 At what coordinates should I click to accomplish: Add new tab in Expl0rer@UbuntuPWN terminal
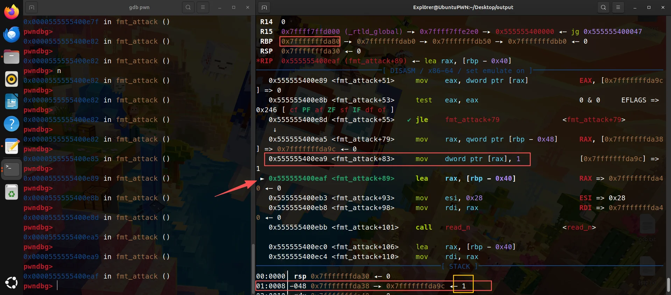point(264,7)
